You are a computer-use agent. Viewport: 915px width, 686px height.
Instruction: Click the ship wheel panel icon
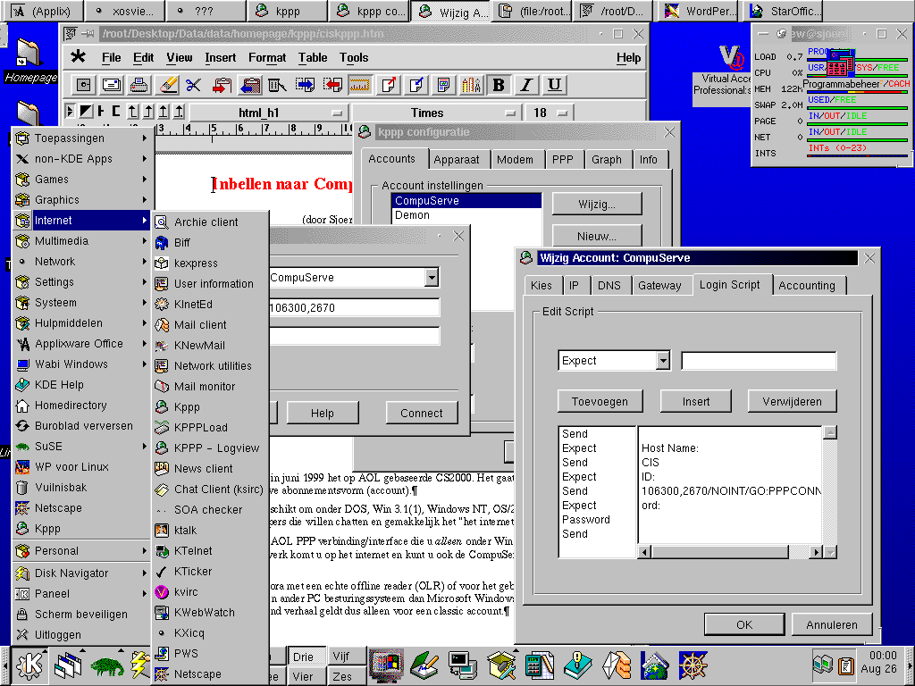point(693,665)
